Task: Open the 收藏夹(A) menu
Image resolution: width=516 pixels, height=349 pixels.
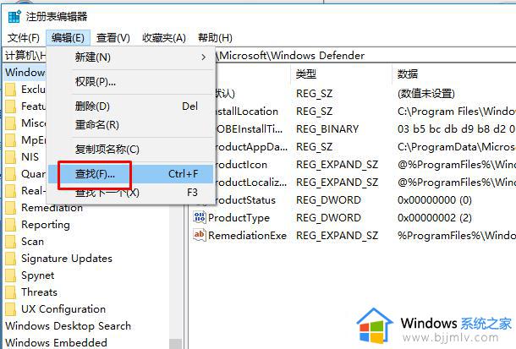Action: [164, 38]
